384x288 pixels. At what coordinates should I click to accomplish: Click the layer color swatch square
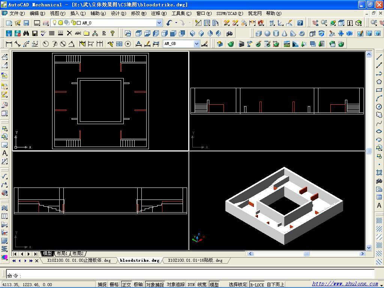click(79, 23)
